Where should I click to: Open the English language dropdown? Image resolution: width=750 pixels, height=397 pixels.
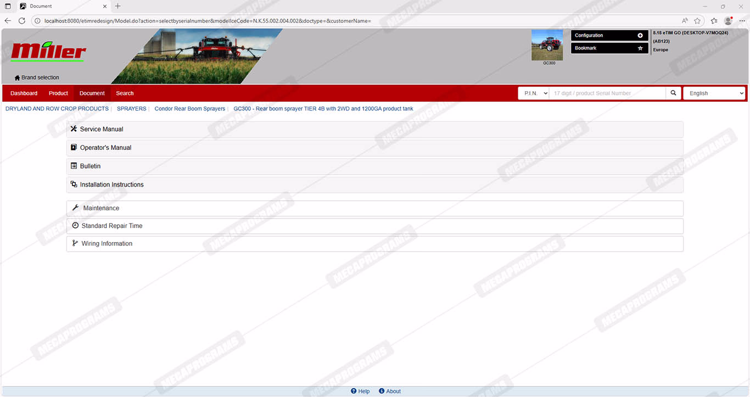[714, 93]
